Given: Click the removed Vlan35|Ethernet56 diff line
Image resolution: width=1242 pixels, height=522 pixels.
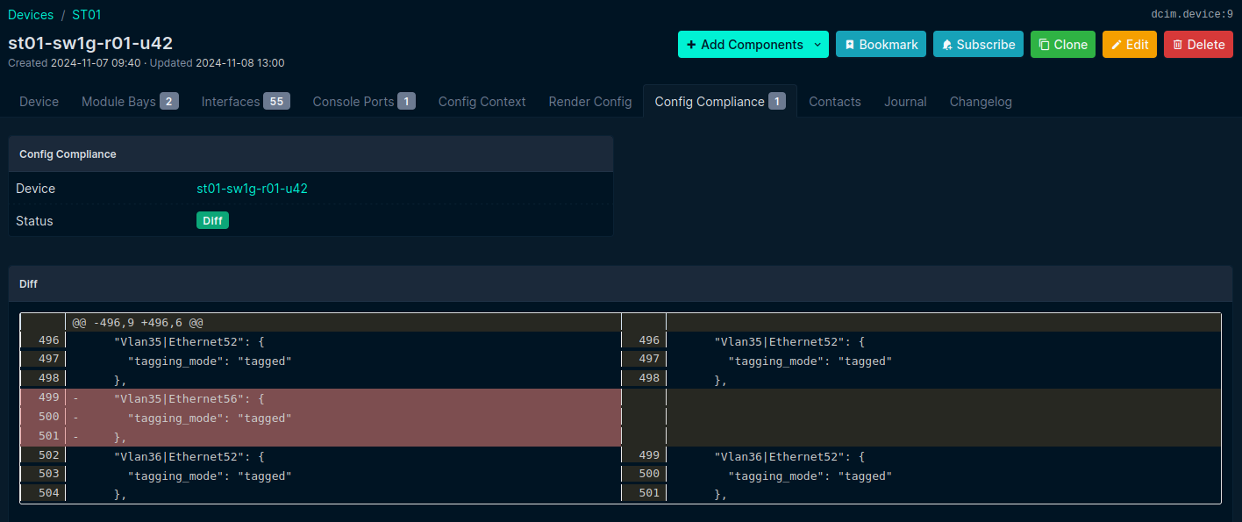Looking at the screenshot, I should click(x=189, y=399).
